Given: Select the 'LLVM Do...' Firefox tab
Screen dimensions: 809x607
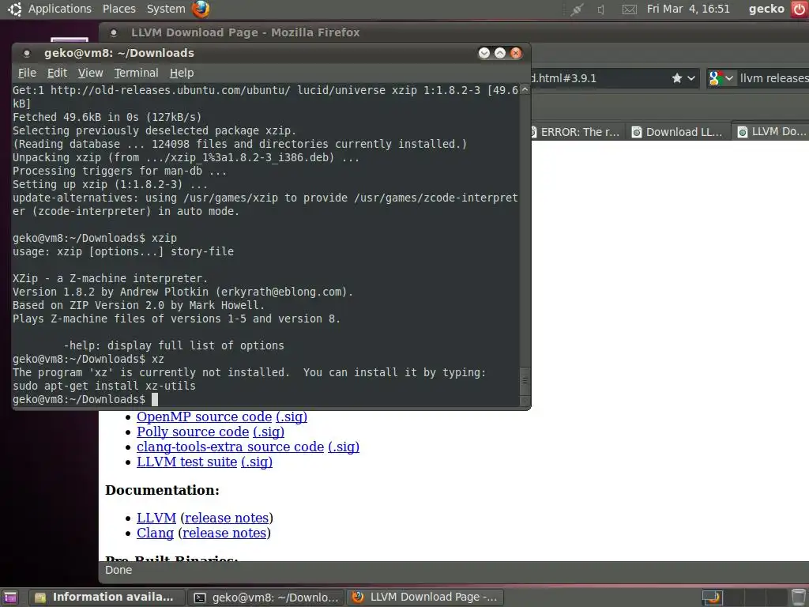Looking at the screenshot, I should pyautogui.click(x=771, y=132).
